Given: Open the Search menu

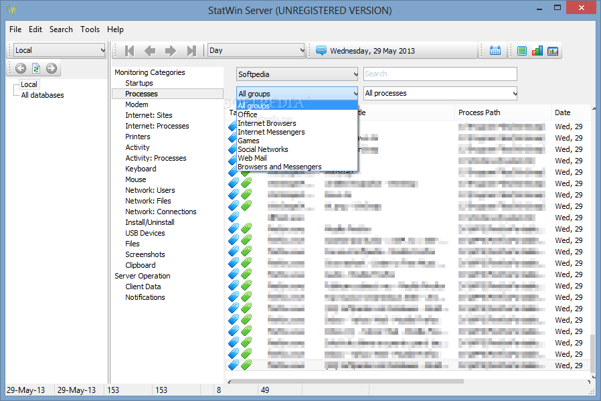Looking at the screenshot, I should coord(61,29).
